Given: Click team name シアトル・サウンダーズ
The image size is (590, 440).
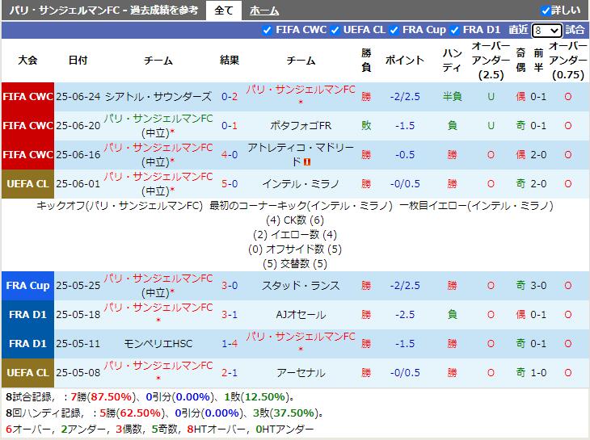Looking at the screenshot, I should click(x=158, y=97).
